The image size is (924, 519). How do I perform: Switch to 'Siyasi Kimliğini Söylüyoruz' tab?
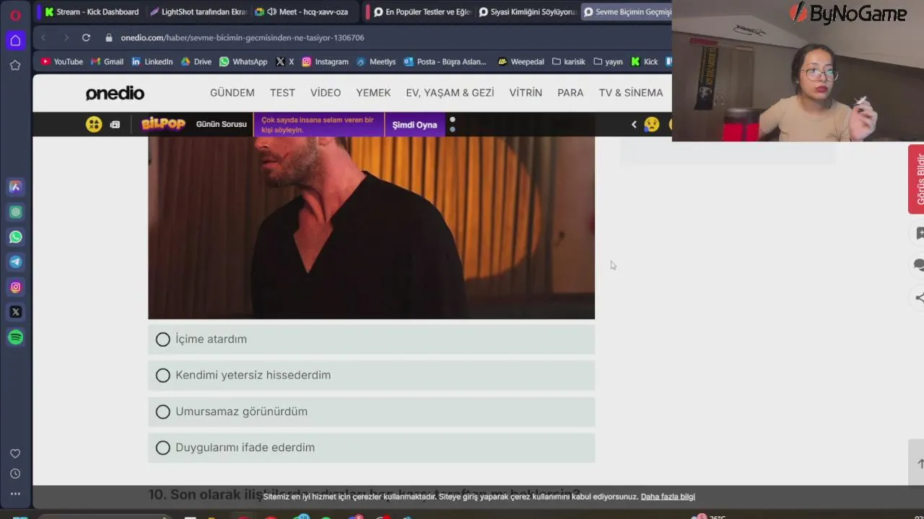[x=527, y=12]
